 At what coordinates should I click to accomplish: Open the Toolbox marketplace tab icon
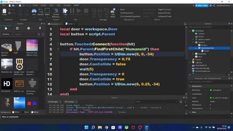6,28
